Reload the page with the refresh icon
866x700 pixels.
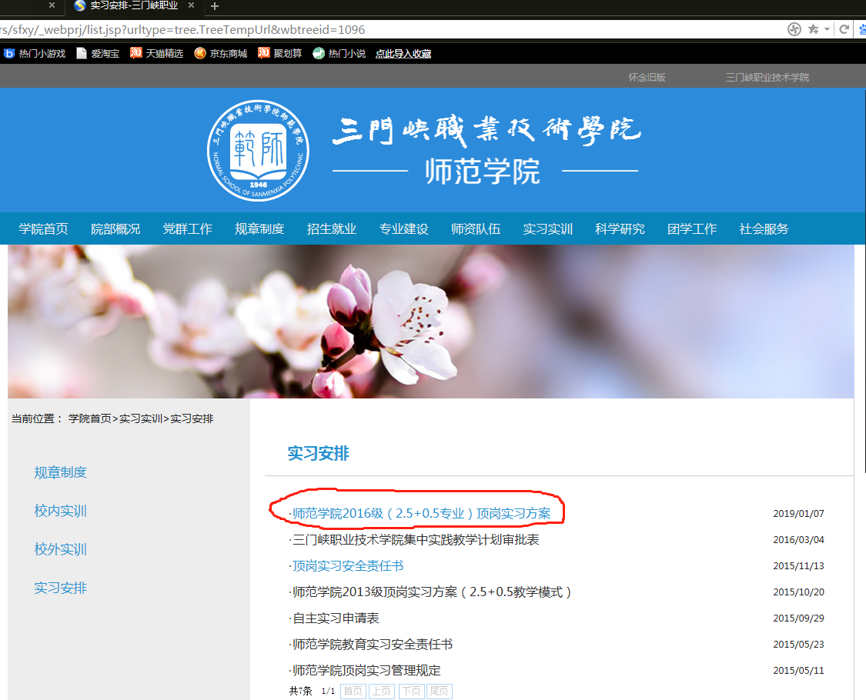[x=844, y=29]
